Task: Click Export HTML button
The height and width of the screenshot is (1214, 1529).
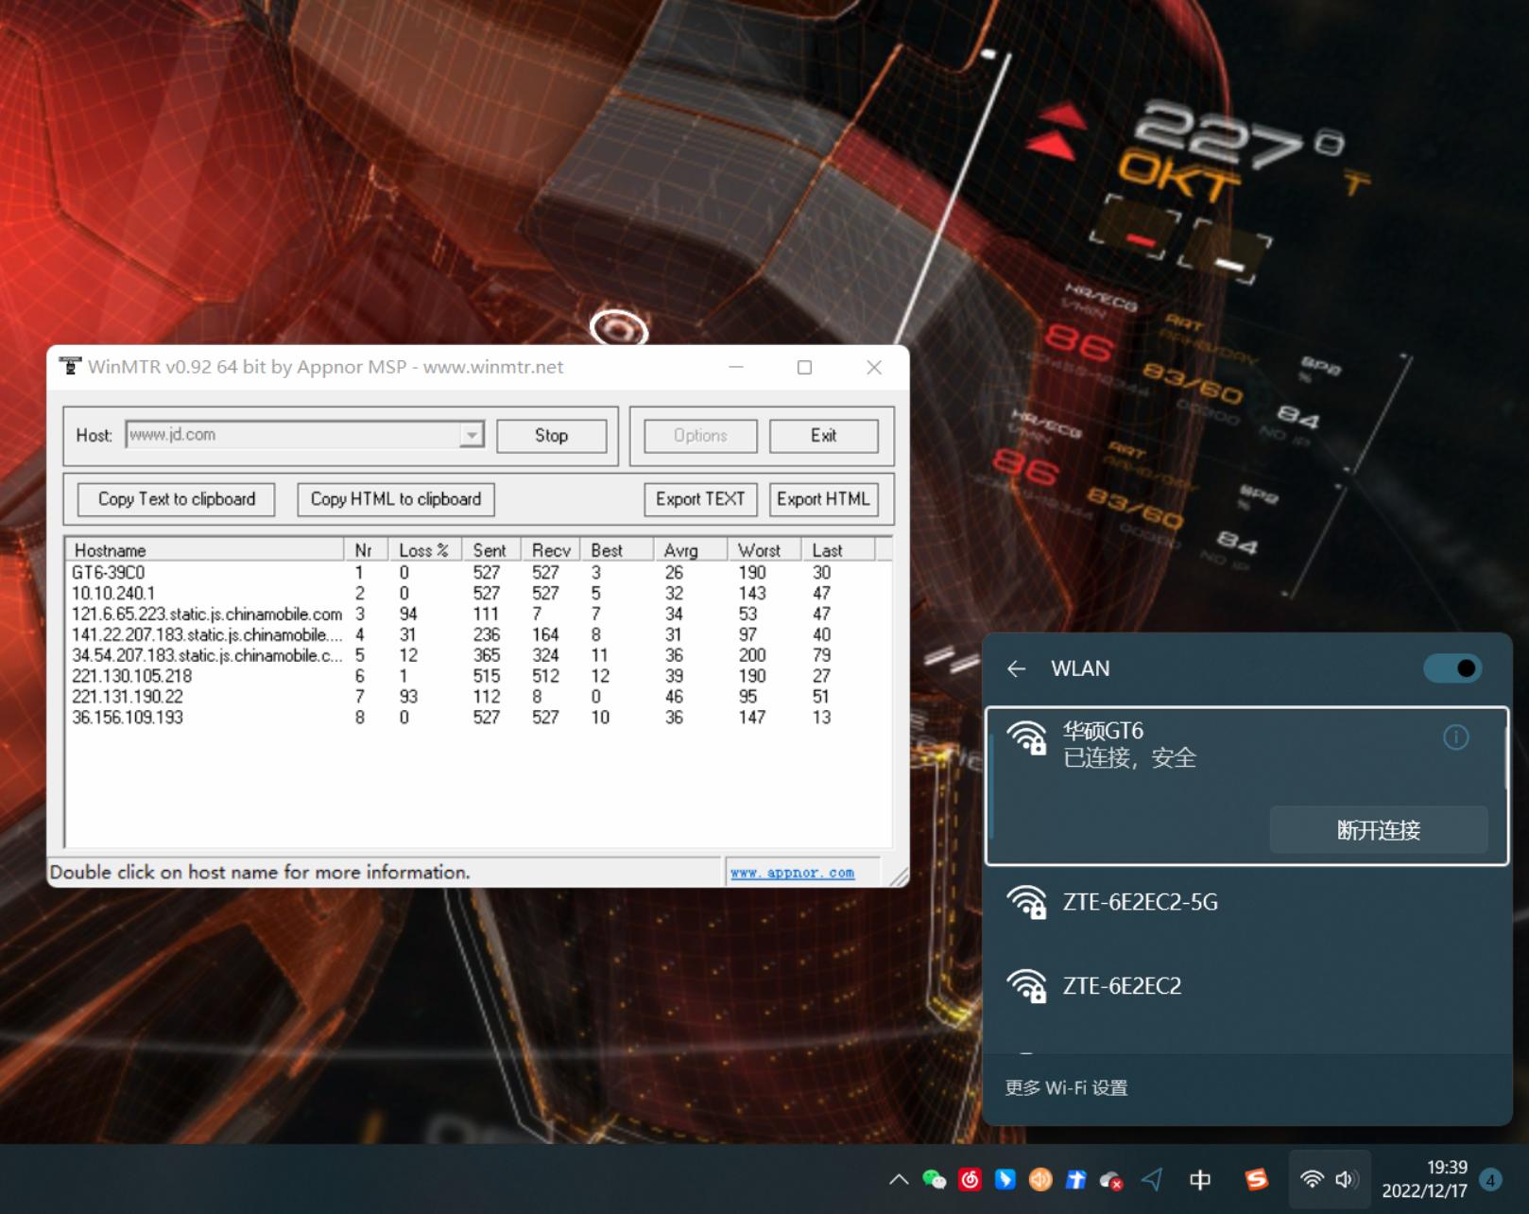Action: [x=822, y=499]
